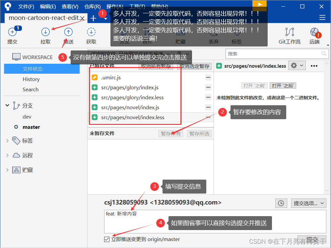The image size is (331, 248).
Task: Select 文件状态 in the workspace sidebar
Action: [42, 69]
